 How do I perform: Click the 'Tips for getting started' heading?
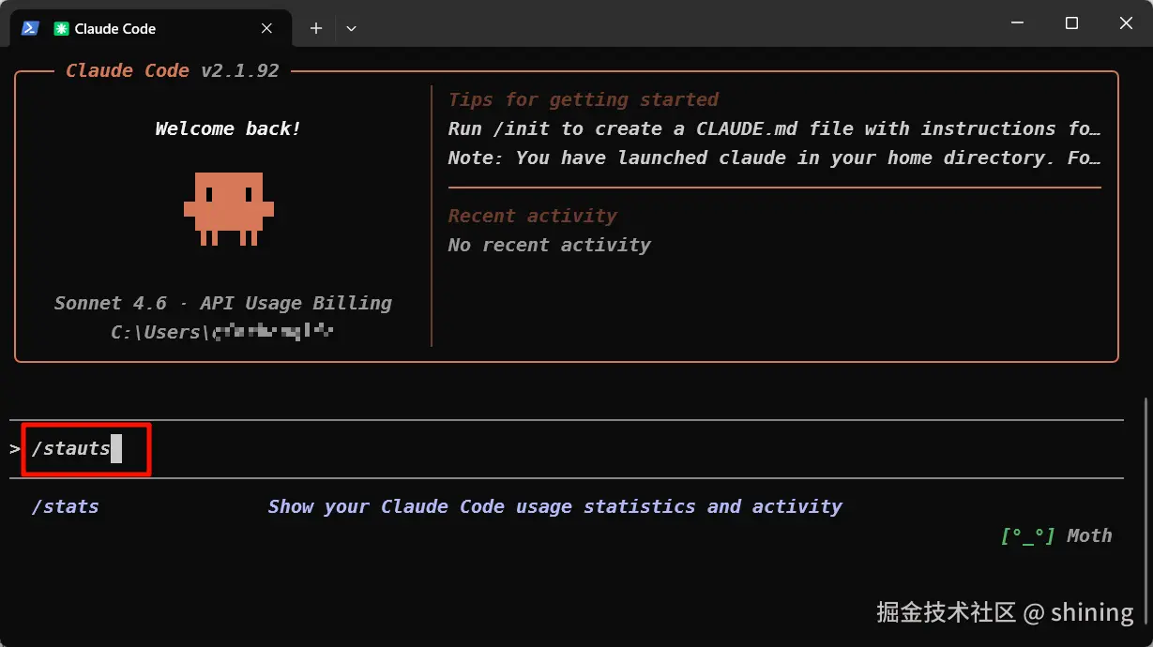tap(584, 99)
